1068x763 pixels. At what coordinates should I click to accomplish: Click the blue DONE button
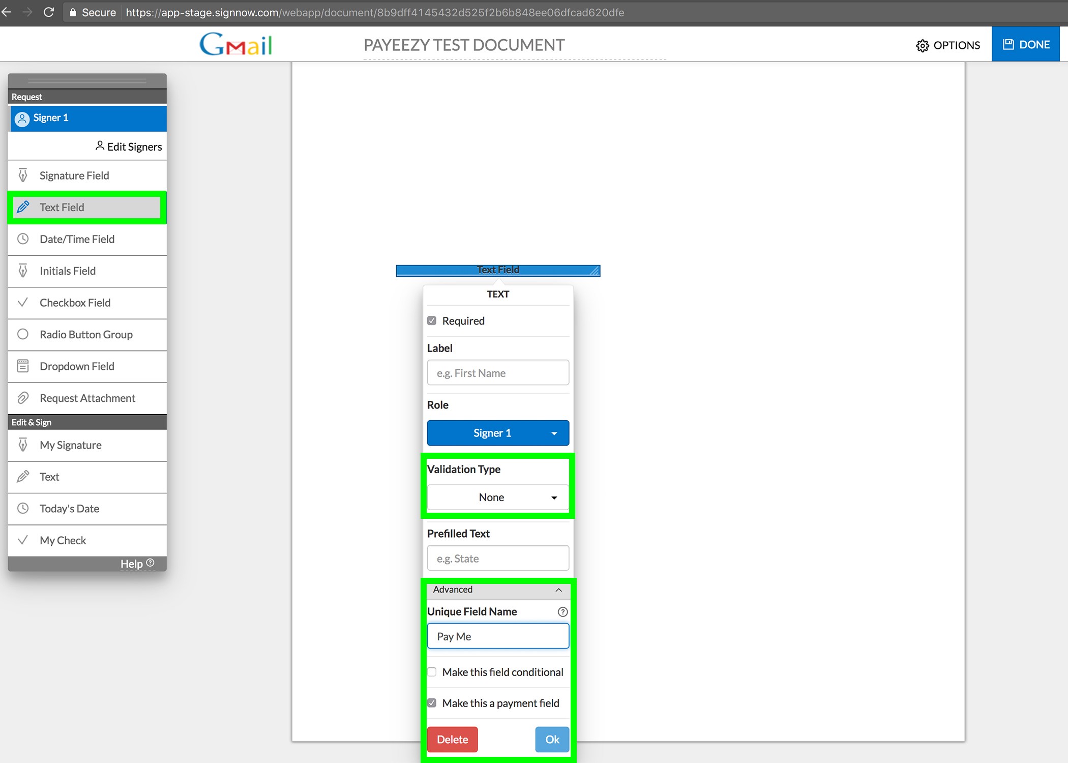tap(1026, 45)
